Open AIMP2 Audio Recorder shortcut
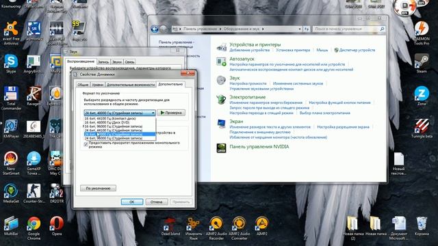Image resolution: width=438 pixels, height=246 pixels. (216, 228)
